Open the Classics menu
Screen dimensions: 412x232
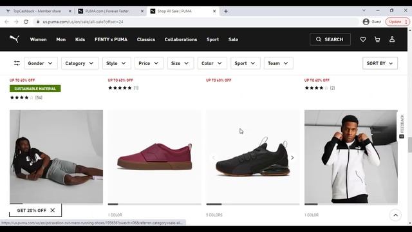pyautogui.click(x=146, y=39)
